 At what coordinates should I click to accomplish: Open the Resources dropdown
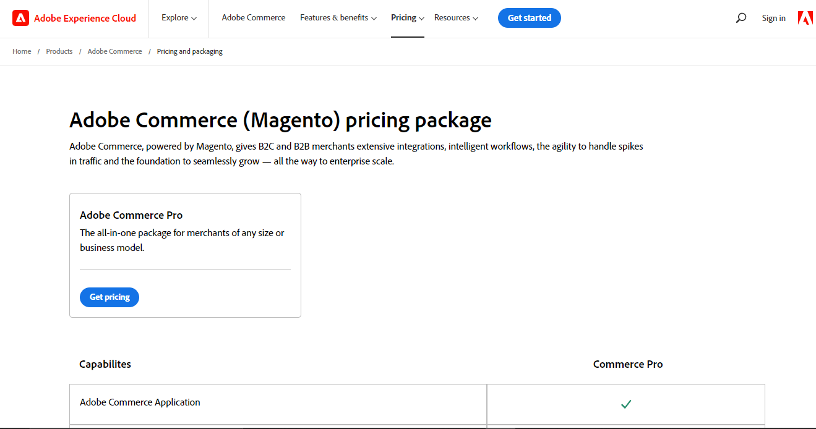456,18
